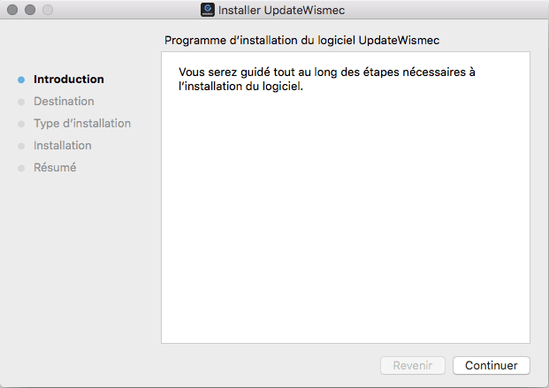
Task: Click the introduction message paragraph
Action: [327, 79]
